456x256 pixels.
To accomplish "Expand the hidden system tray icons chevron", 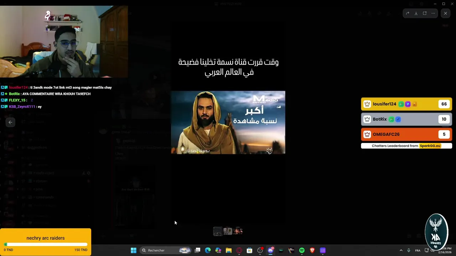I will [401, 250].
